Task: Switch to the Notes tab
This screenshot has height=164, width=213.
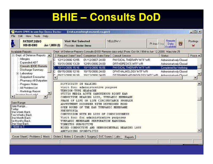Action: [68, 137]
